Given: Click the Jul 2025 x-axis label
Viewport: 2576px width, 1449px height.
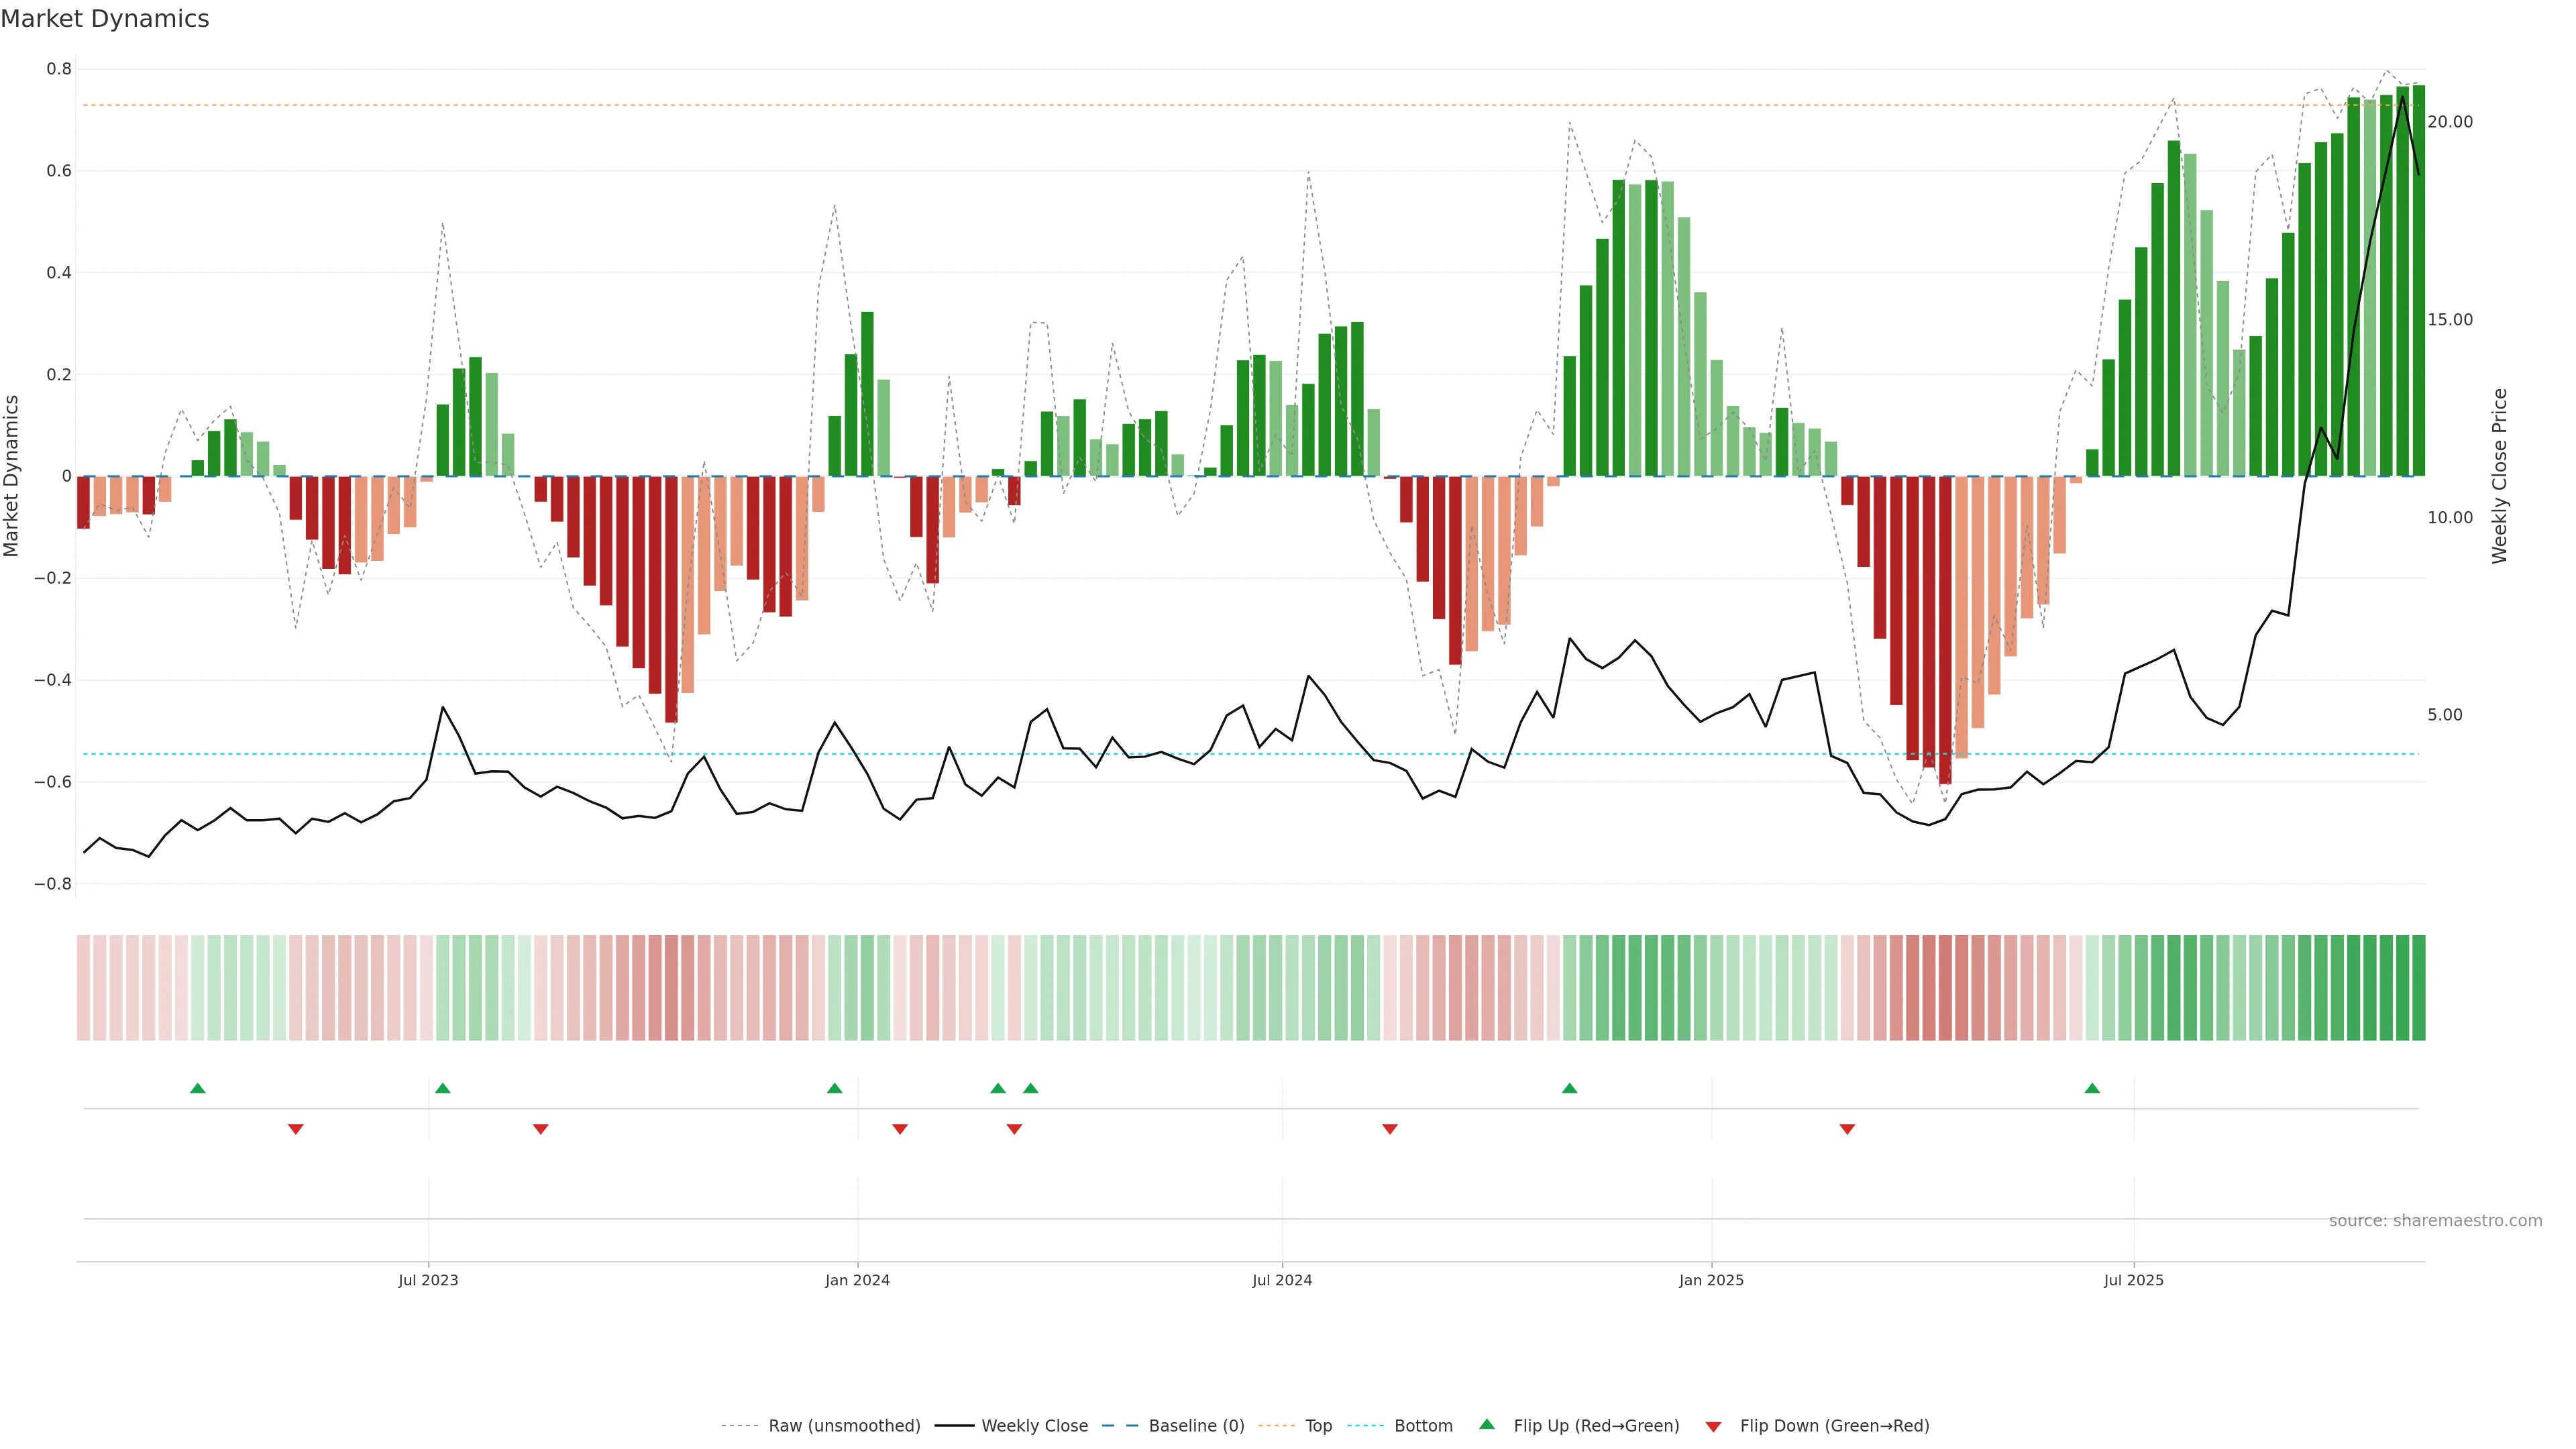Looking at the screenshot, I should coord(2133,1280).
